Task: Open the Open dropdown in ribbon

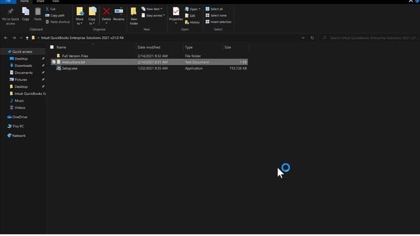Action: (x=192, y=9)
